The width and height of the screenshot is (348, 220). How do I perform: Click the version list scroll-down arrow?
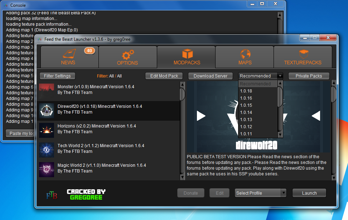[280, 135]
